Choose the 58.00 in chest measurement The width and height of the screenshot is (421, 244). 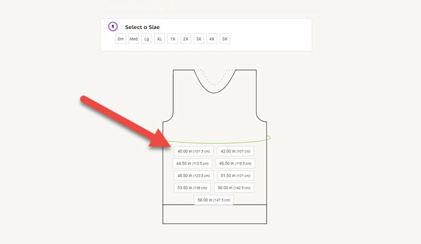tap(214, 200)
